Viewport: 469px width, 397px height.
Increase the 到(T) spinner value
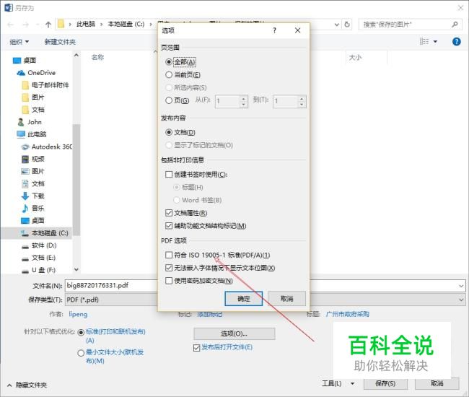(302, 98)
